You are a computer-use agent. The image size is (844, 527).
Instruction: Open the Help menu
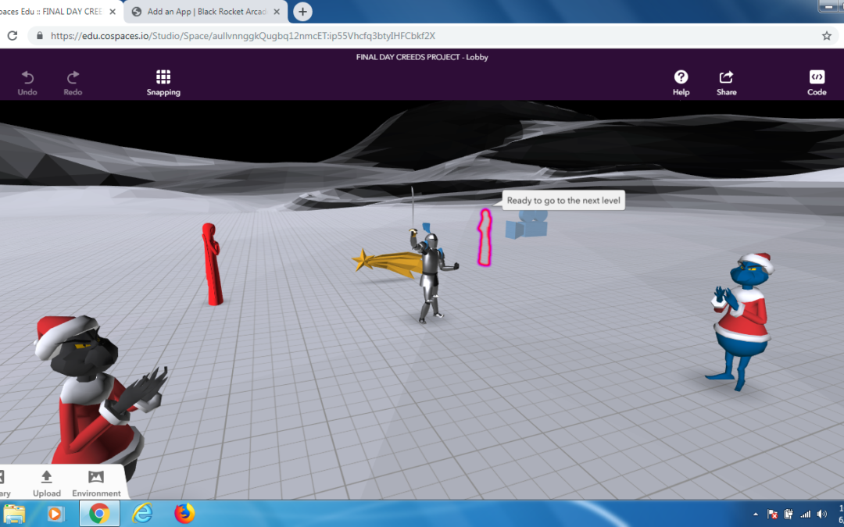pos(681,84)
